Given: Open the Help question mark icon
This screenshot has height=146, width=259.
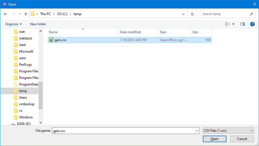Looking at the screenshot, I should 252,24.
